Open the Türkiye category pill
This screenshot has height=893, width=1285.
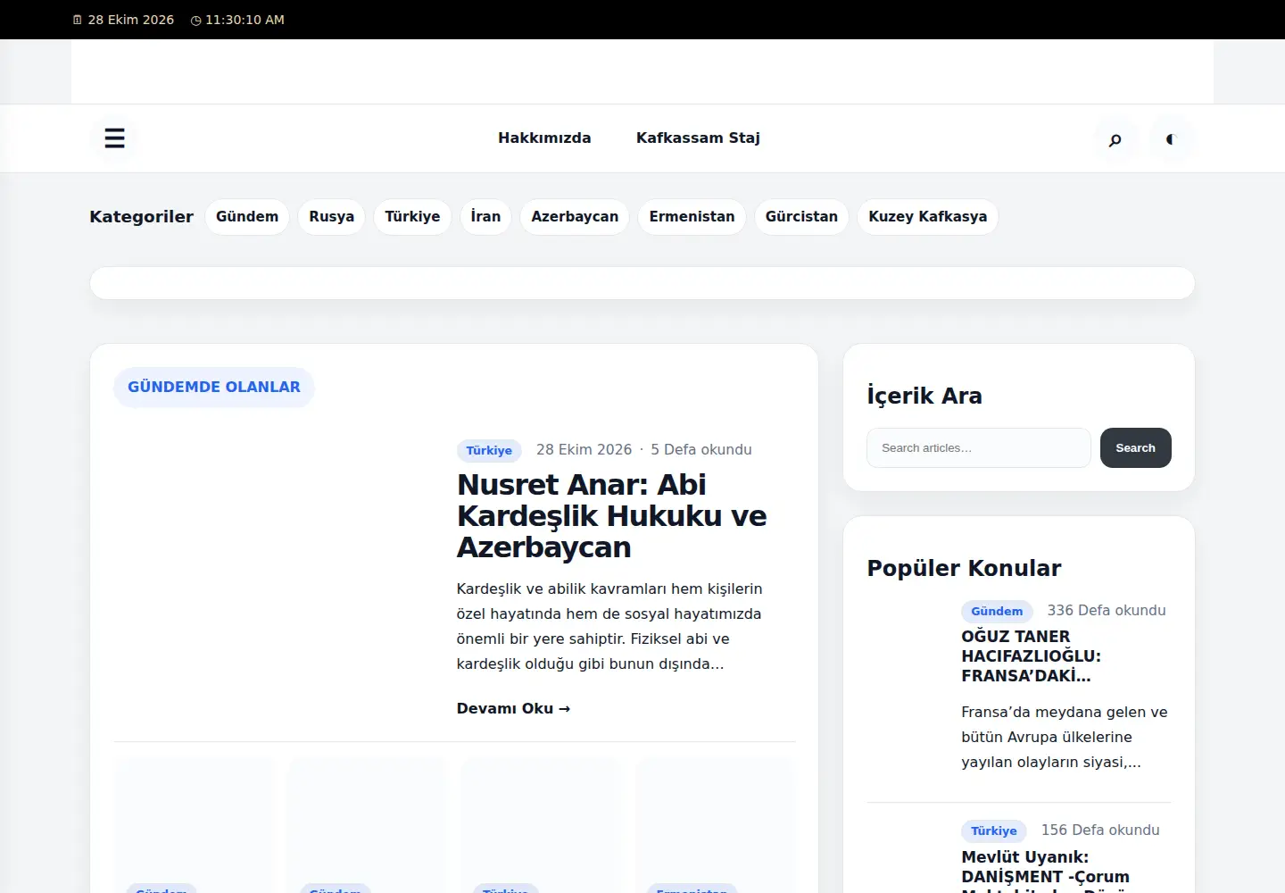412,217
